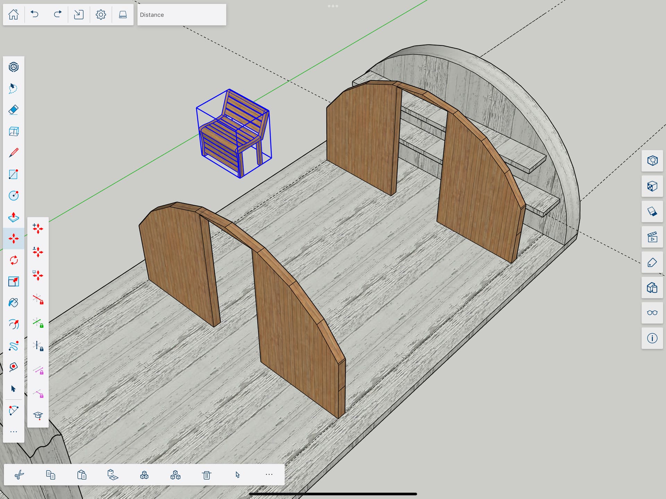Select the Eraser tool in left toolbar
666x499 pixels.
pyautogui.click(x=14, y=110)
